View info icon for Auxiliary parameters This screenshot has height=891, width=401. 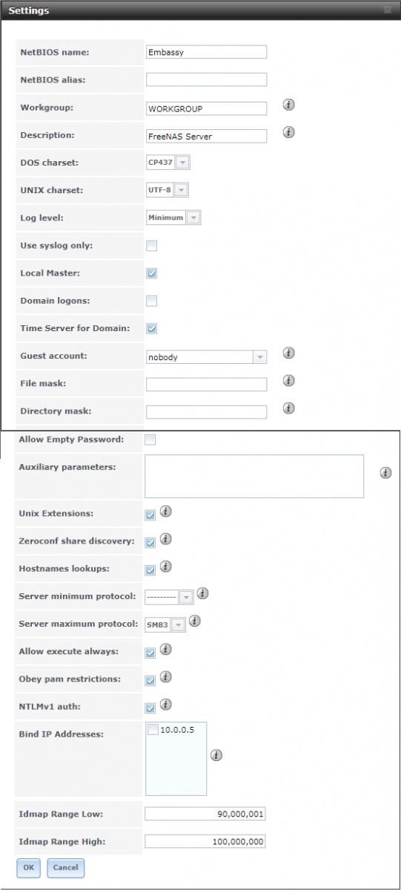[385, 472]
